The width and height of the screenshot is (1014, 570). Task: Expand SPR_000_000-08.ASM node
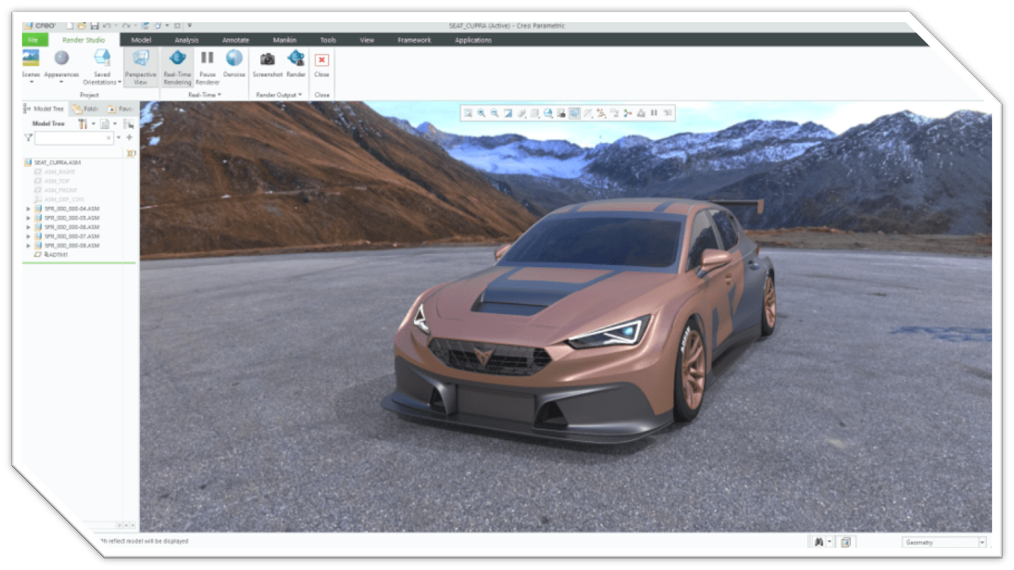pos(28,246)
